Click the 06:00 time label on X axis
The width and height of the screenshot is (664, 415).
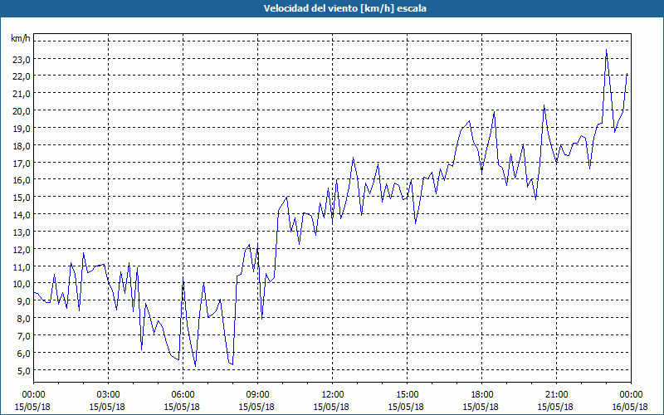pos(183,395)
